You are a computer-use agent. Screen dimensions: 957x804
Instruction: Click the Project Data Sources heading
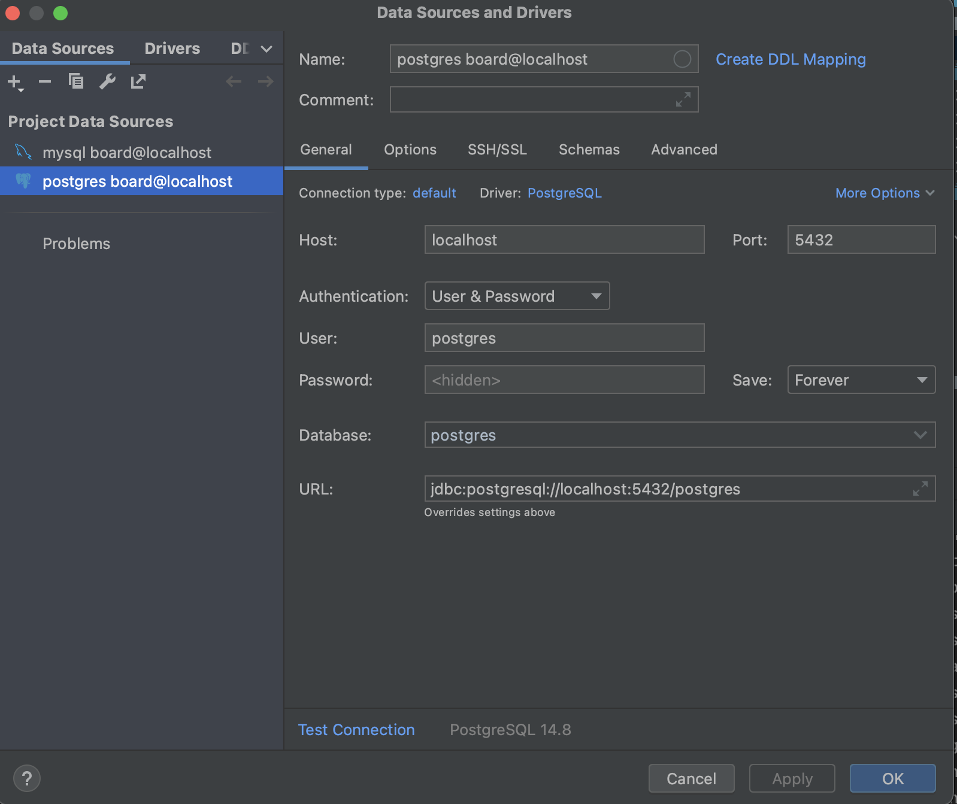click(90, 122)
